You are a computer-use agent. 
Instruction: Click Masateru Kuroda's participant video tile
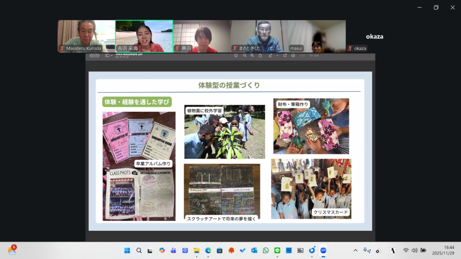(86, 36)
